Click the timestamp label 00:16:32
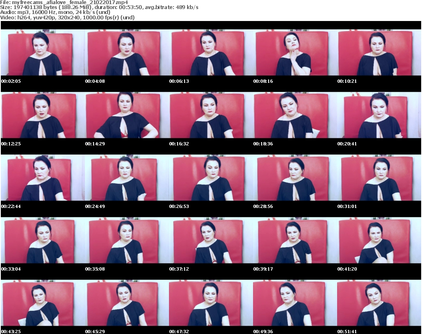Image resolution: width=422 pixels, height=334 pixels. tap(179, 144)
